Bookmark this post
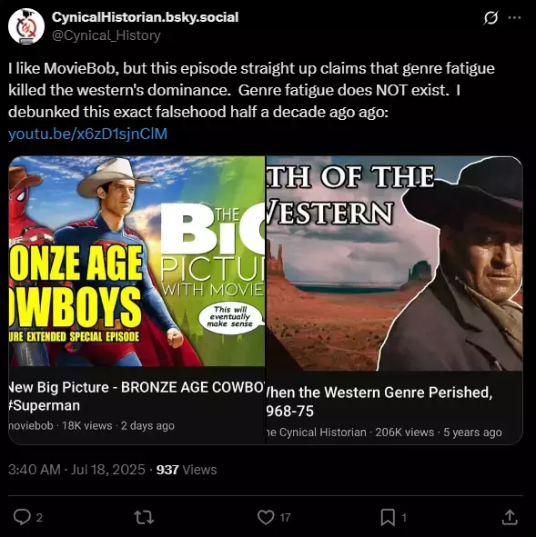536x537 pixels. [388, 517]
